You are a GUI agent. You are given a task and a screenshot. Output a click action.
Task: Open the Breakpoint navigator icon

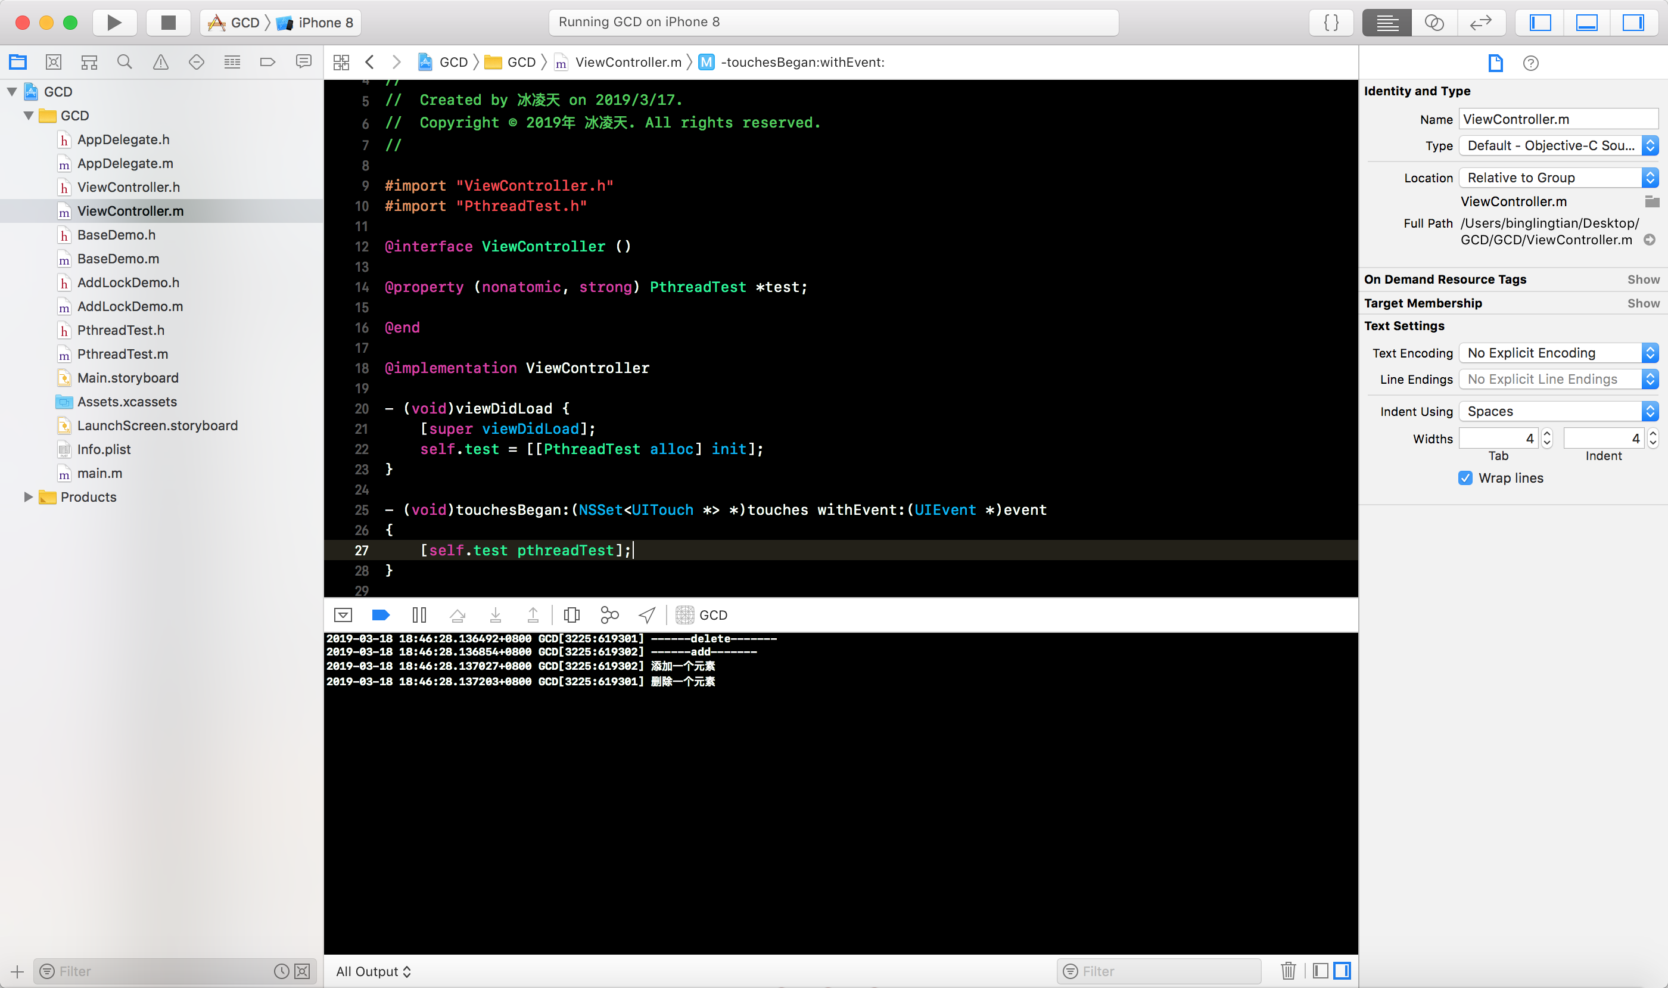[267, 62]
